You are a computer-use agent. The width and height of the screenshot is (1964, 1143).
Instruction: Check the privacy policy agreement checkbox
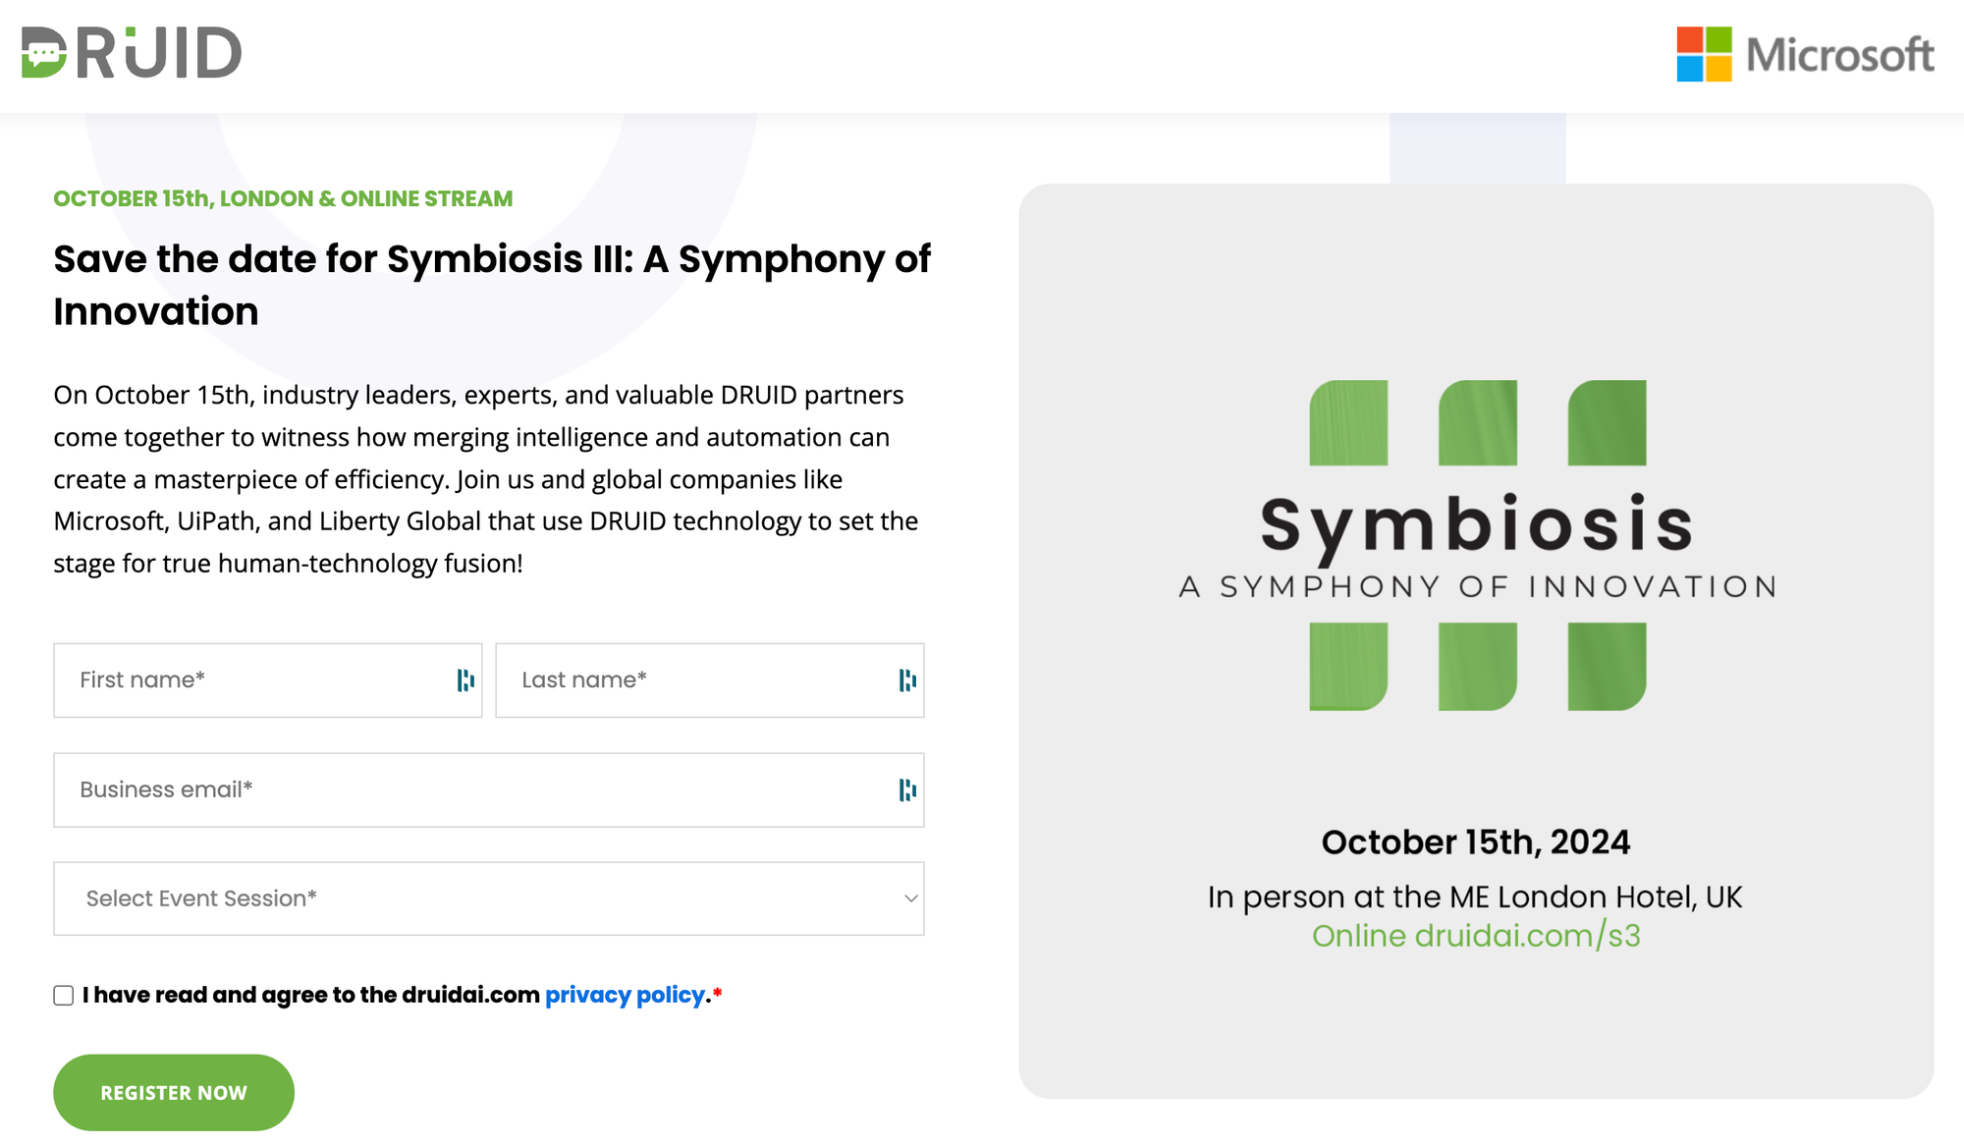pos(64,996)
